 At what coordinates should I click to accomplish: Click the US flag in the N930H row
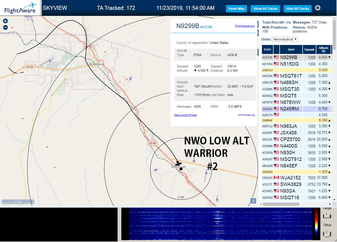point(276,152)
